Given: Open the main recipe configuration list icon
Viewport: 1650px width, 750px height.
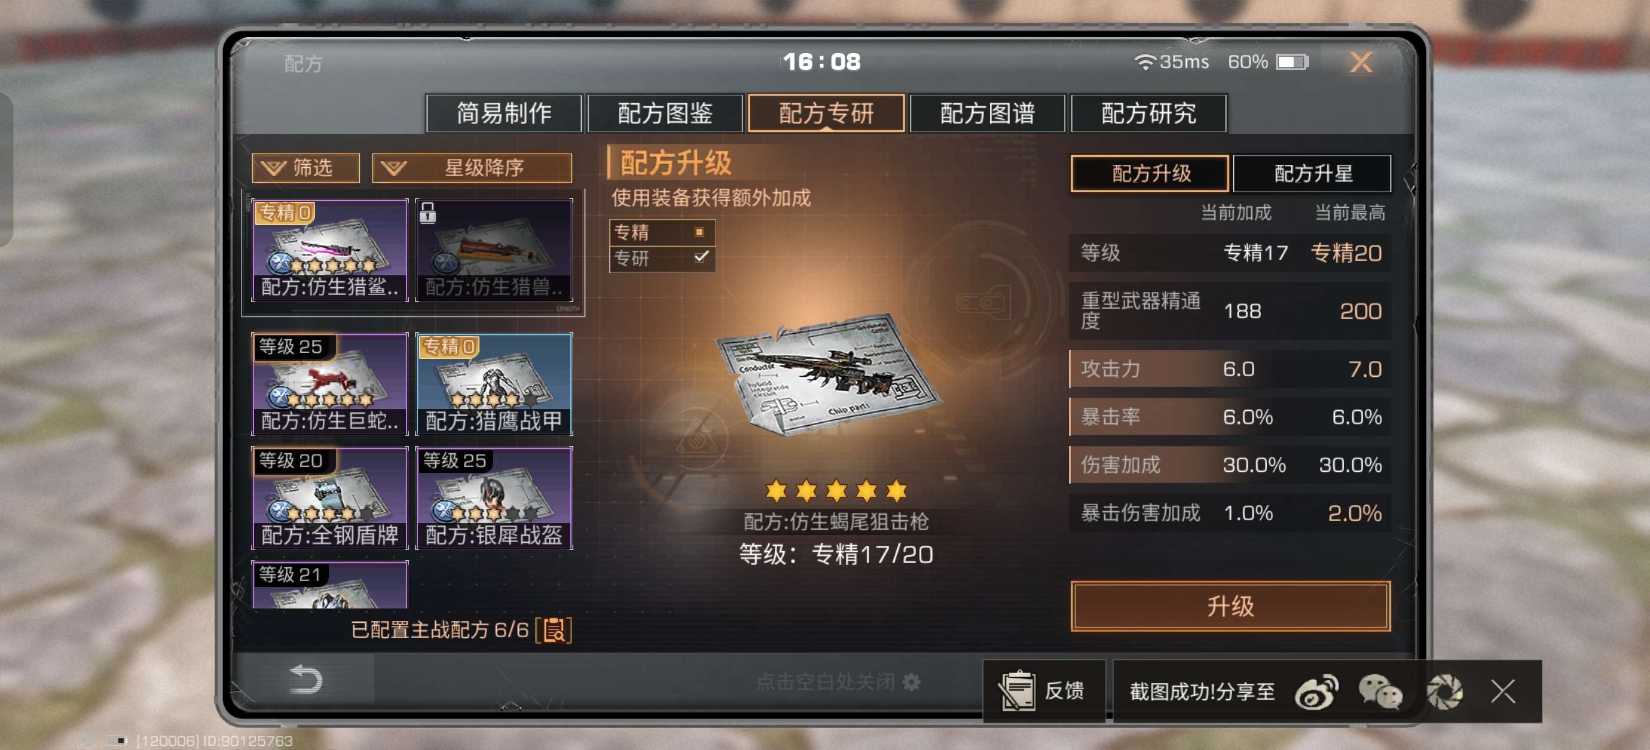Looking at the screenshot, I should tap(554, 631).
